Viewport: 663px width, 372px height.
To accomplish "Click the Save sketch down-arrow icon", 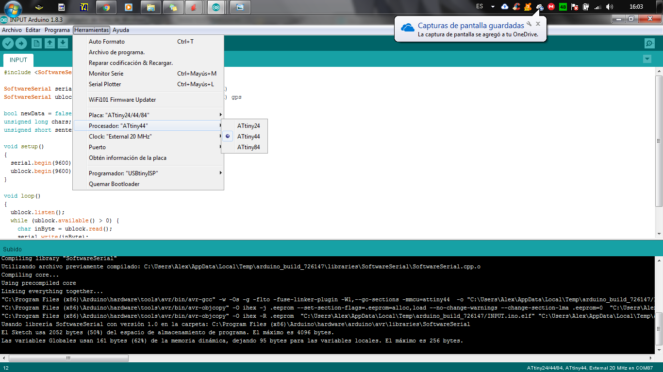I will click(63, 44).
